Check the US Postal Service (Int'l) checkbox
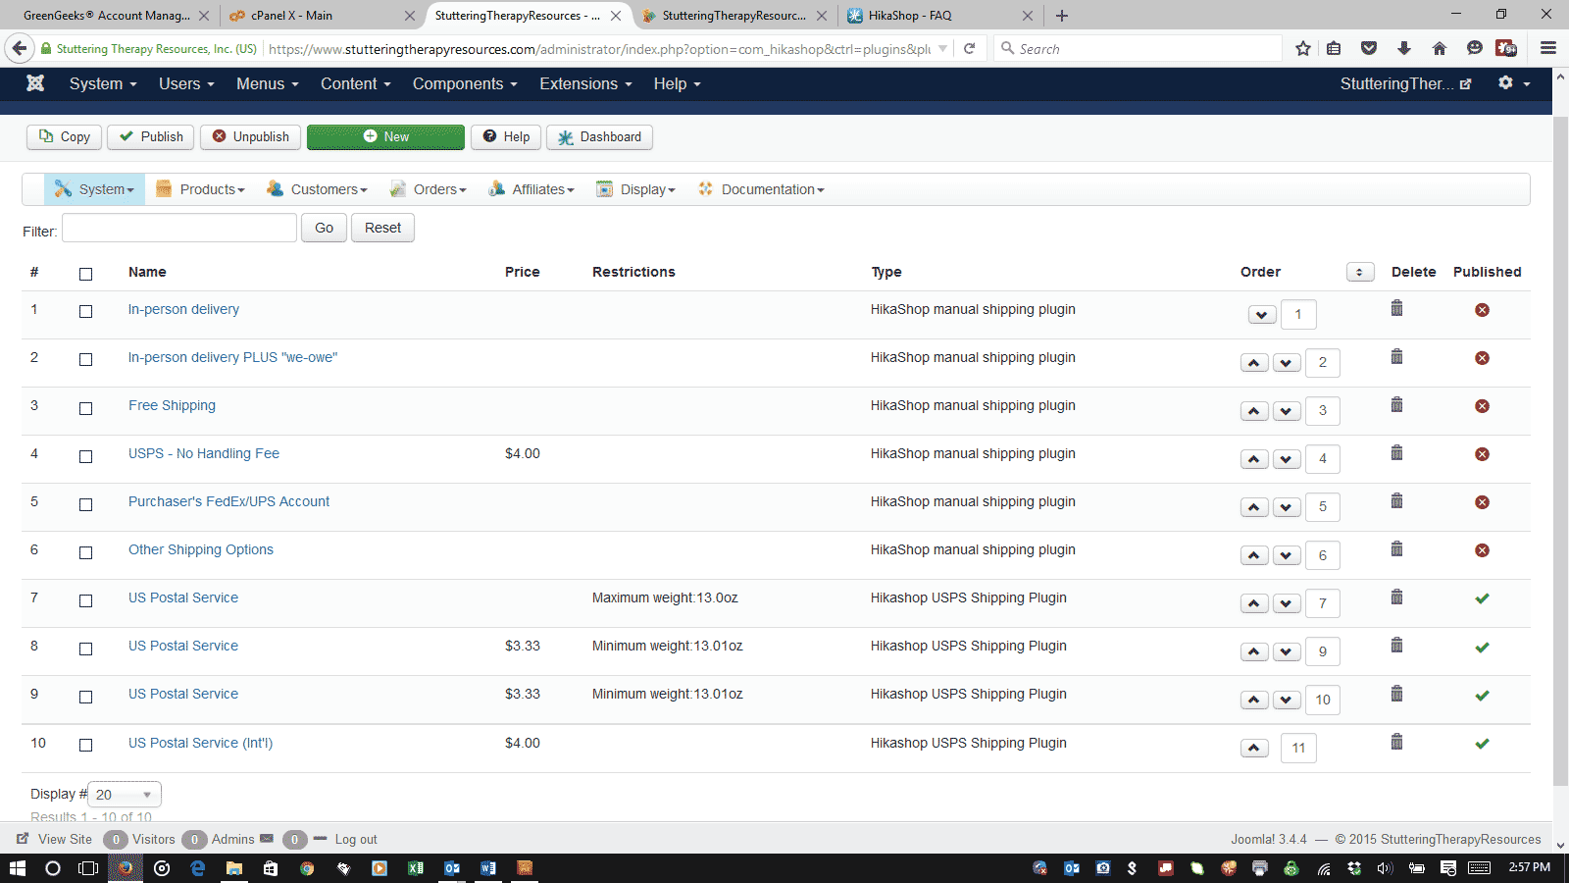The height and width of the screenshot is (883, 1569). click(x=86, y=745)
